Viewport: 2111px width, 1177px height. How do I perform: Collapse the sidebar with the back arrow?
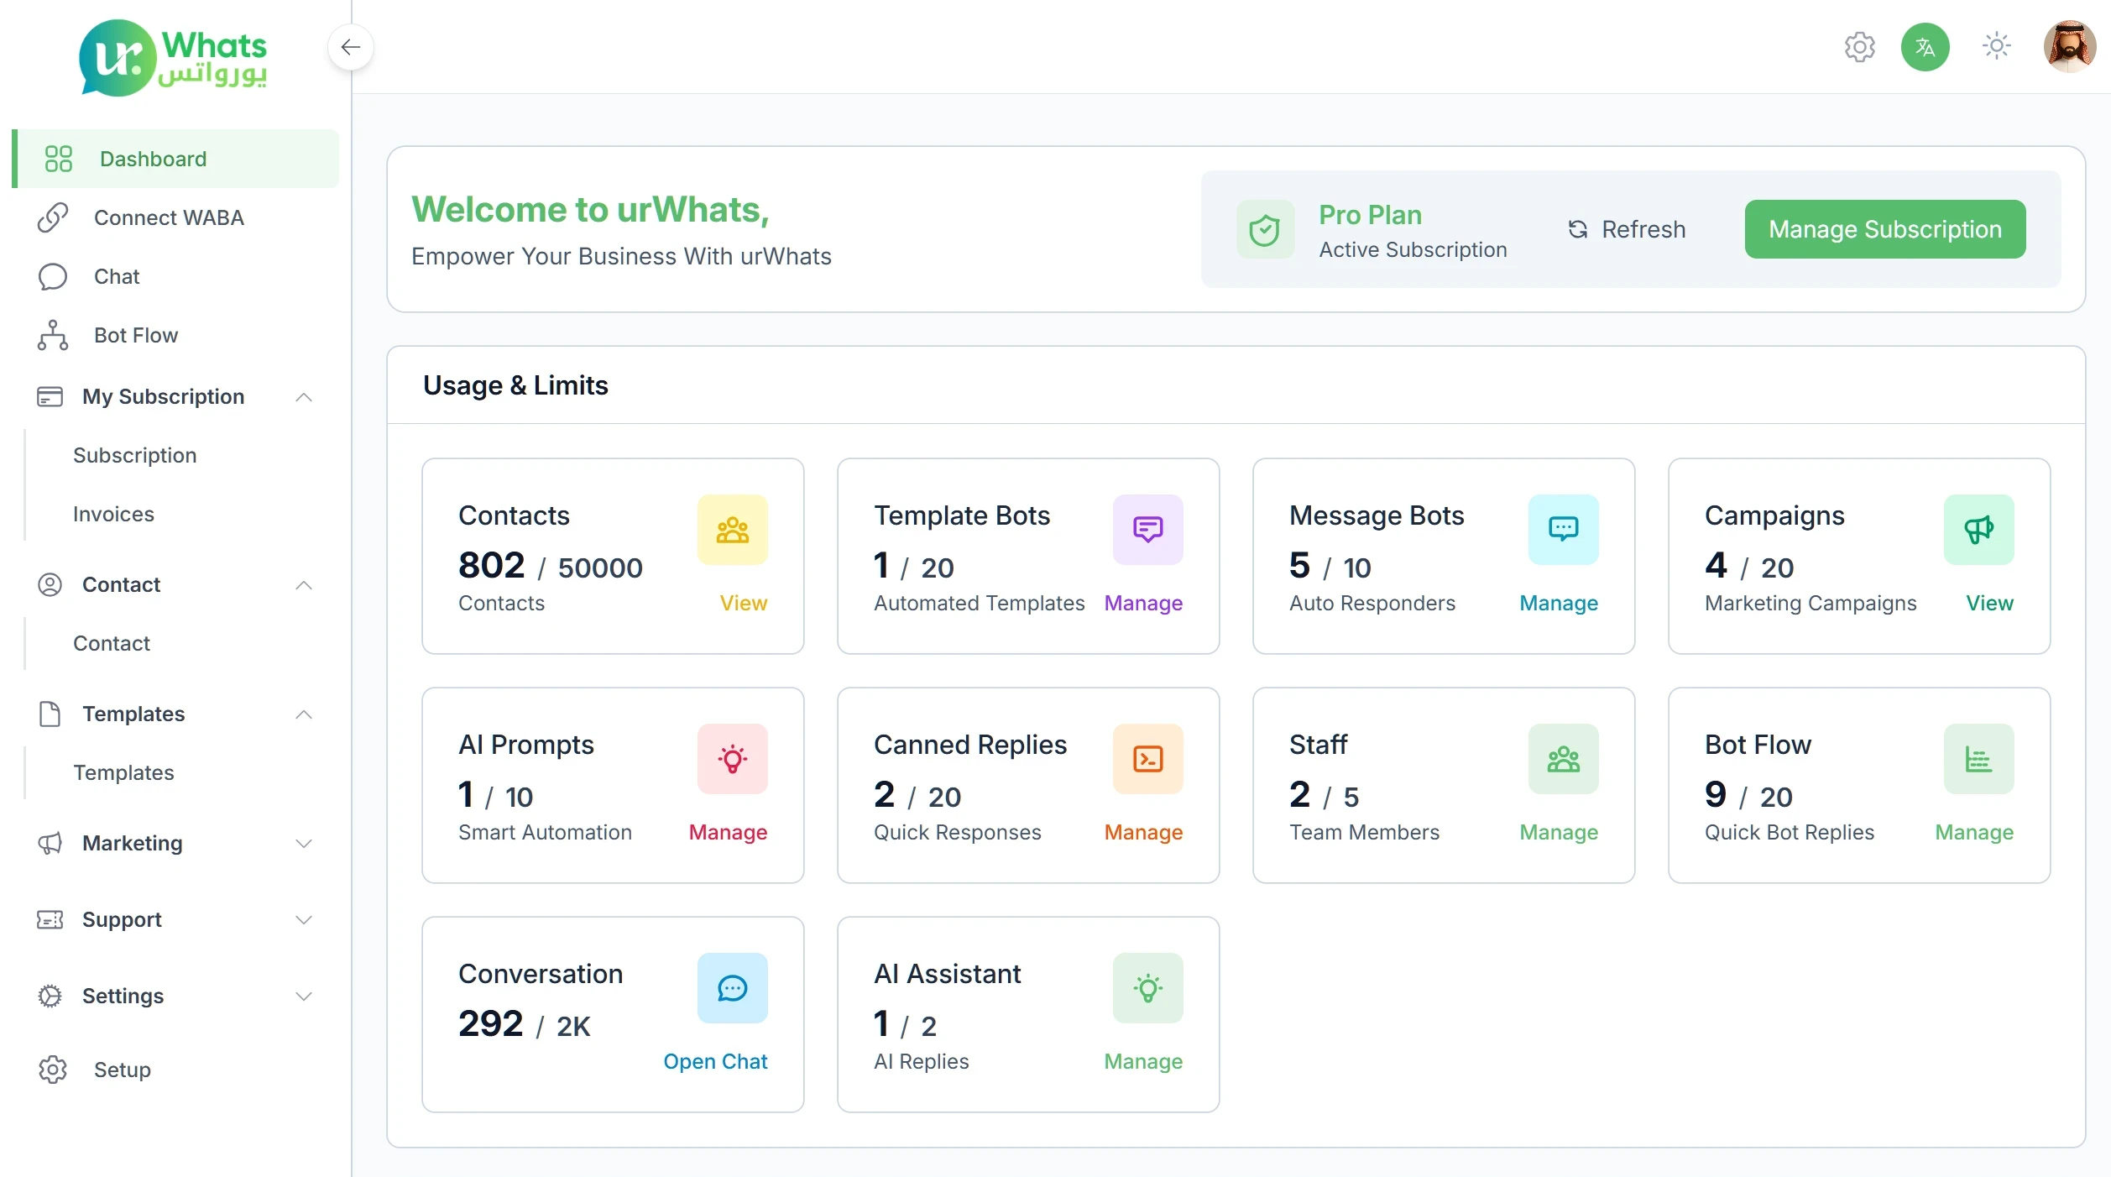(352, 47)
